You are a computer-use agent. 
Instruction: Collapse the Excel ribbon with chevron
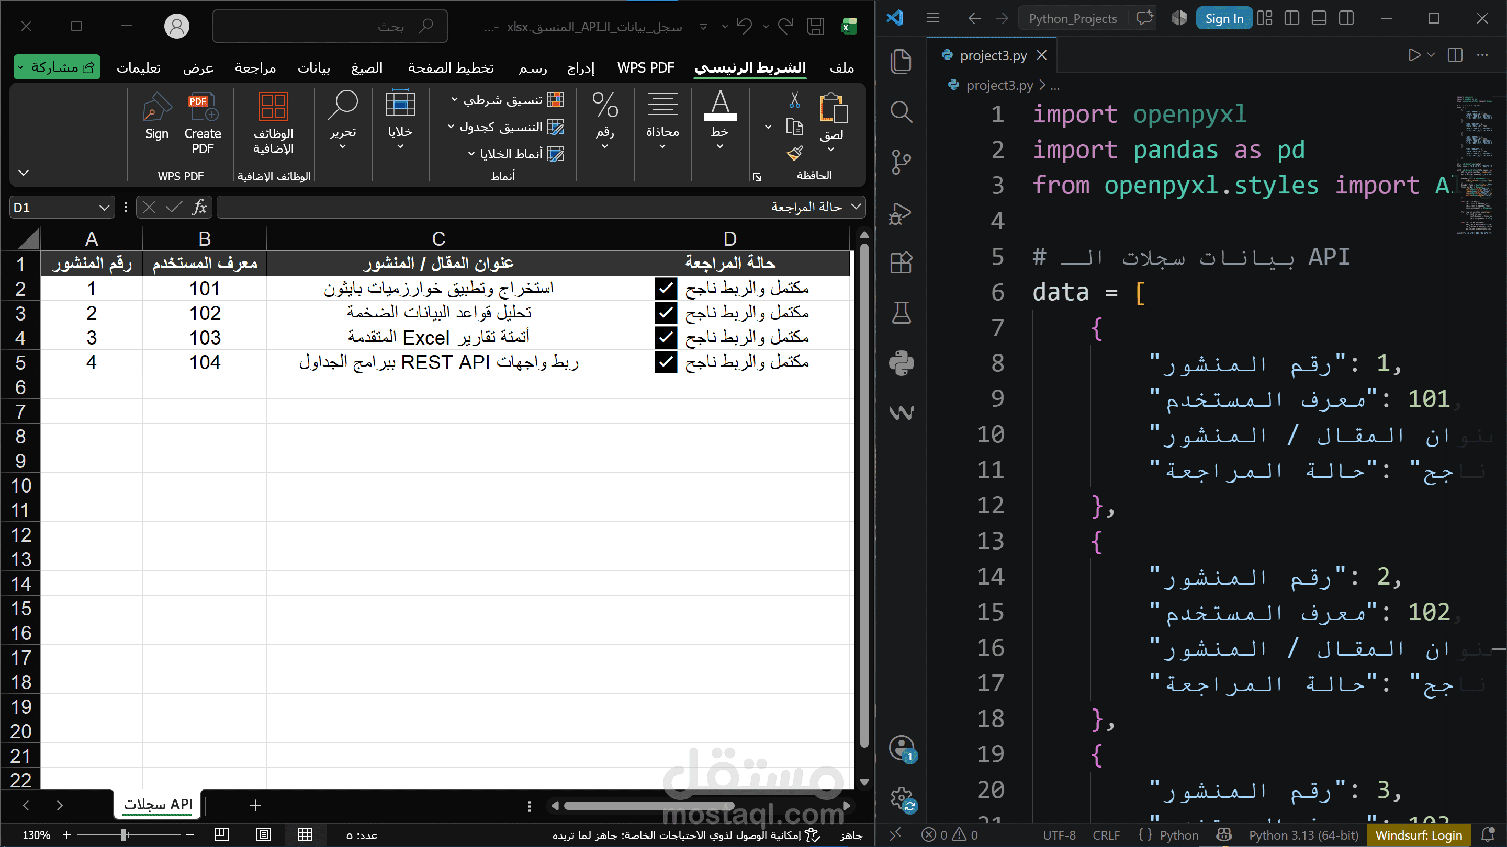[x=24, y=173]
